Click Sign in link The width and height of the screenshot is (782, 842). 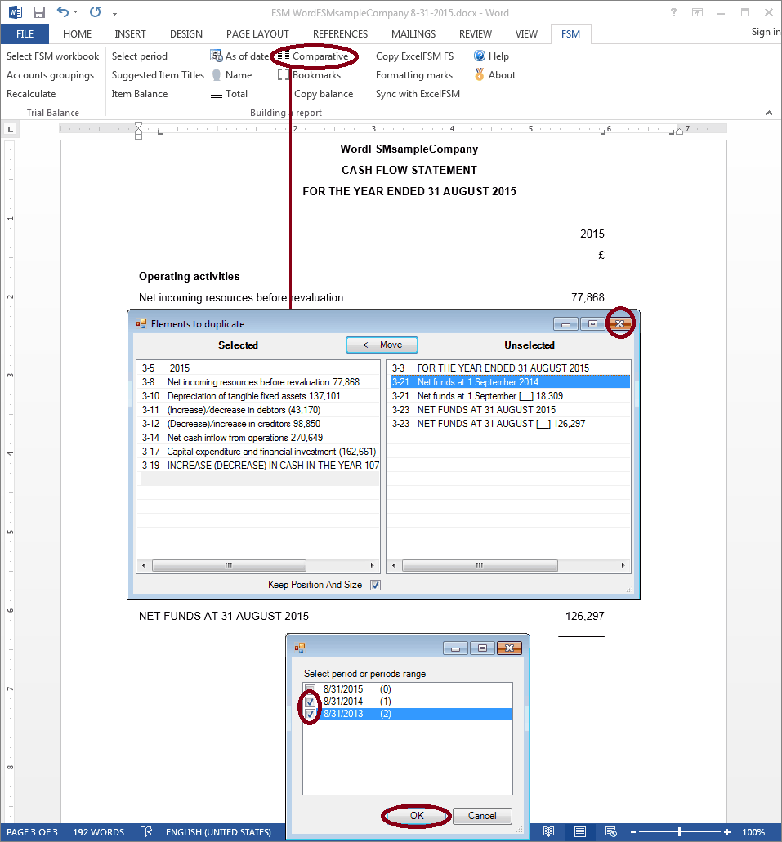(x=766, y=32)
